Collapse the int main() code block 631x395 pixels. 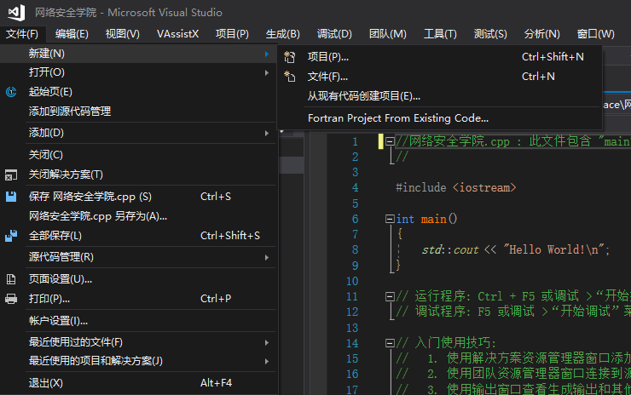click(390, 219)
